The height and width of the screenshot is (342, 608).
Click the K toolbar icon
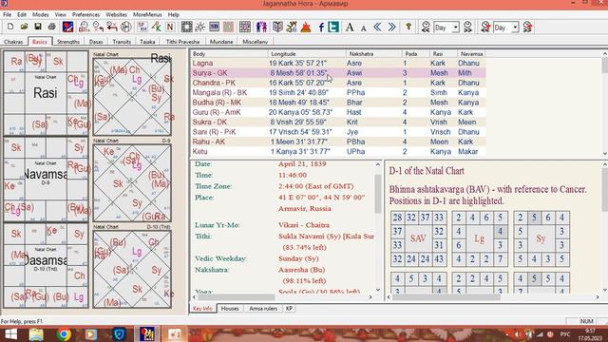[156, 27]
